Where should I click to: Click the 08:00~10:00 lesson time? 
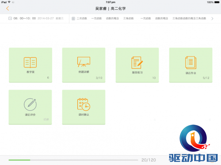25,19
